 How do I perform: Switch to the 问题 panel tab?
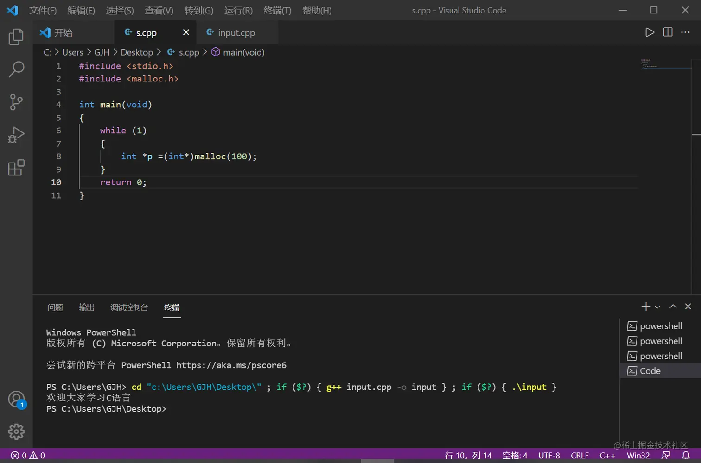(x=55, y=307)
